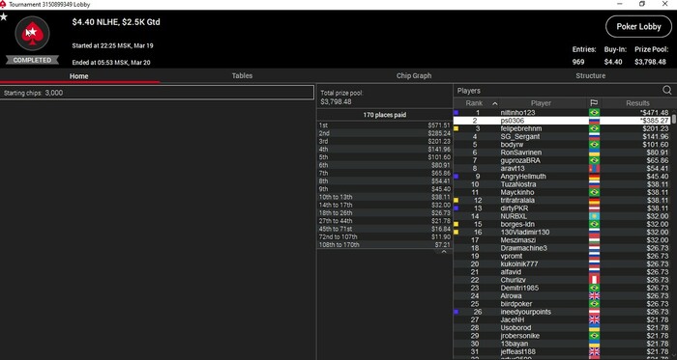
Task: Click the Brazil flag next to niltinho123
Action: pos(594,113)
